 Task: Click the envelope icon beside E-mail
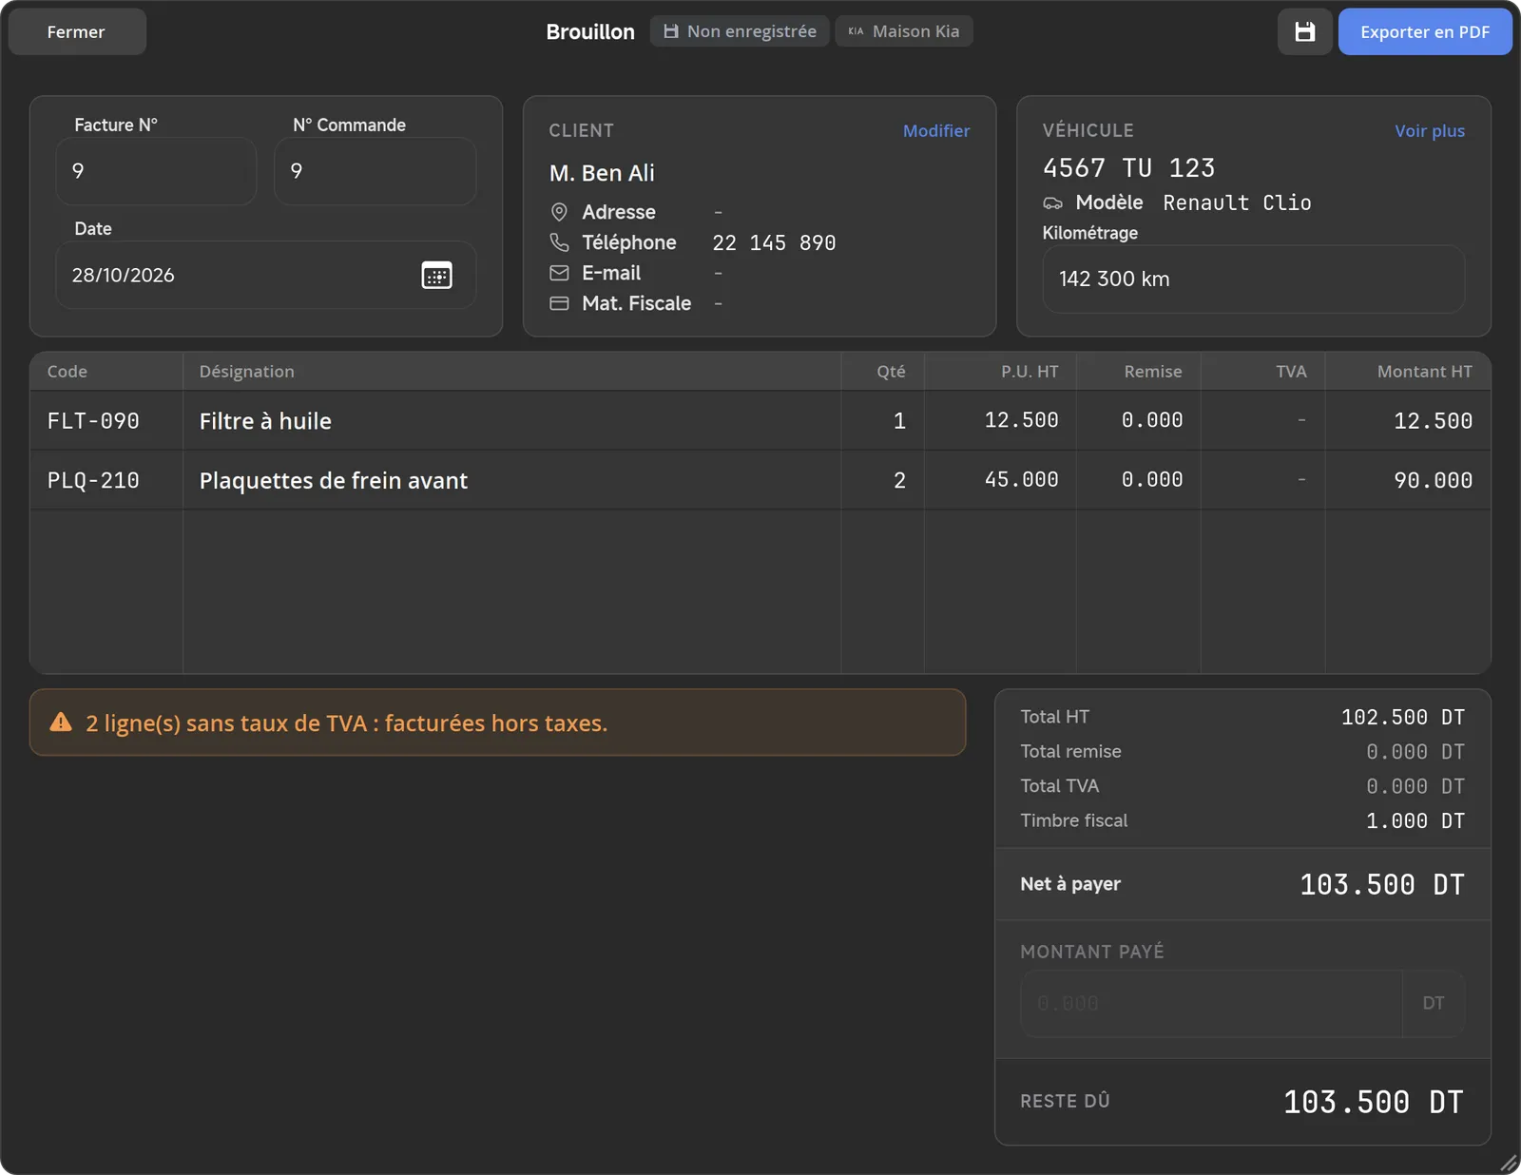click(x=559, y=273)
